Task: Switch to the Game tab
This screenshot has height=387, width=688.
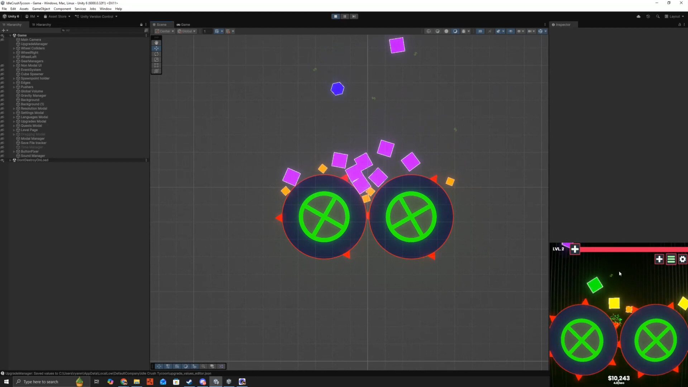Action: tap(183, 24)
